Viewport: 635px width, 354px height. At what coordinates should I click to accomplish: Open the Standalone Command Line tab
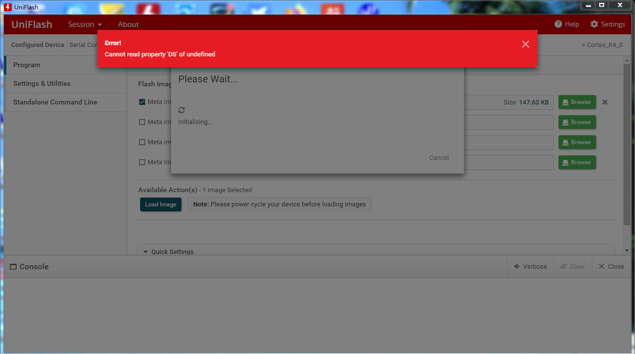(x=65, y=102)
